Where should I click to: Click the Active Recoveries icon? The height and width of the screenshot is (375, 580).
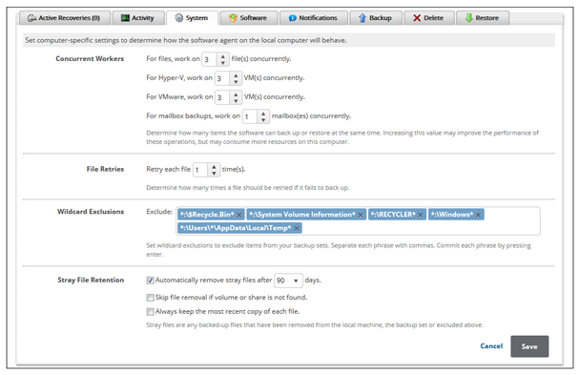click(x=31, y=18)
